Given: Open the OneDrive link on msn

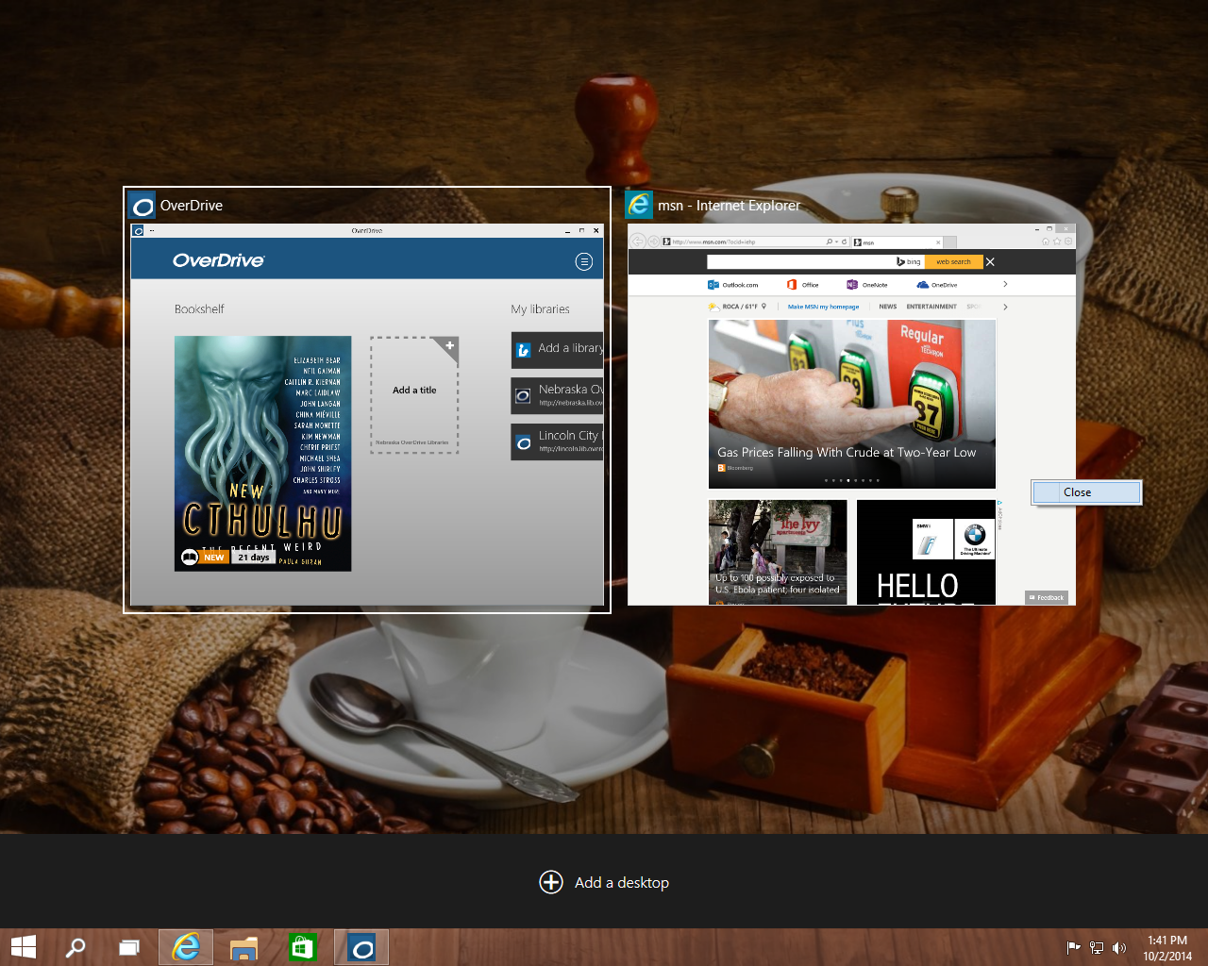Looking at the screenshot, I should [937, 285].
